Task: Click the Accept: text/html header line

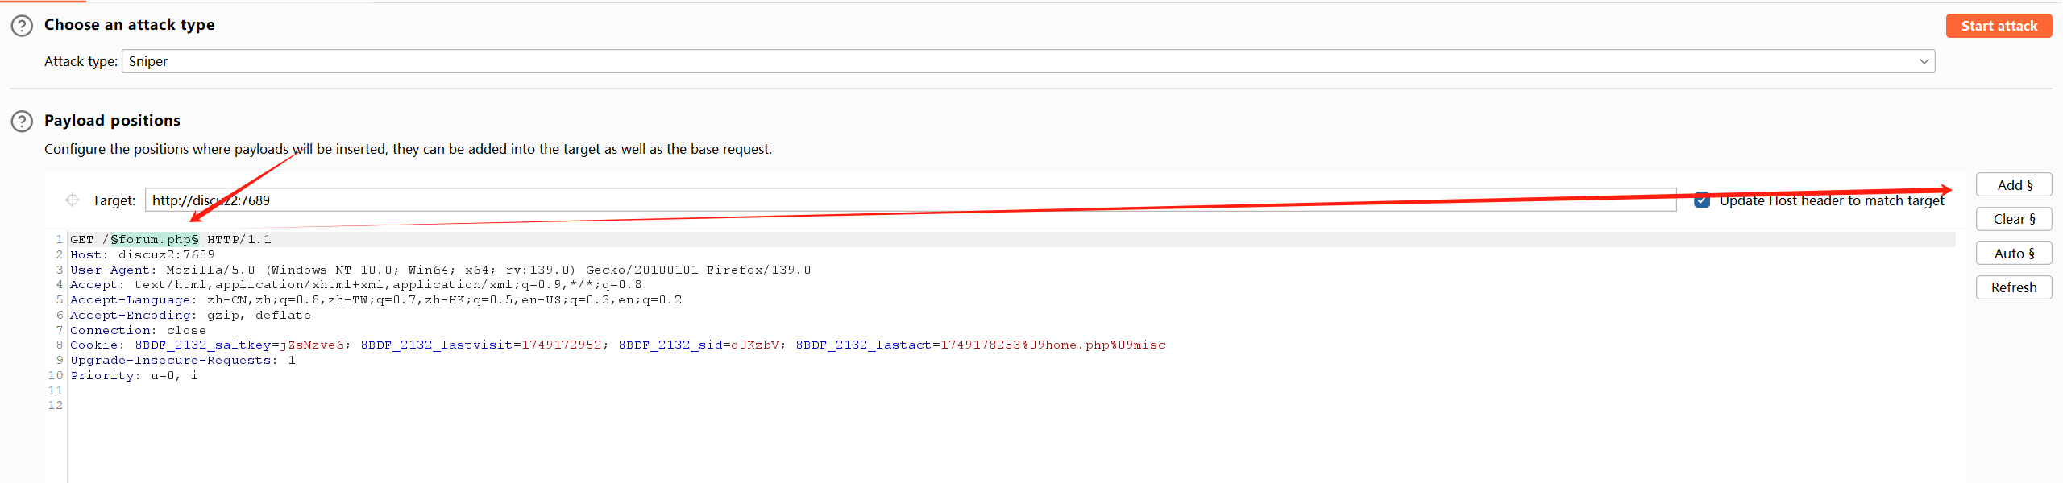Action: (356, 285)
